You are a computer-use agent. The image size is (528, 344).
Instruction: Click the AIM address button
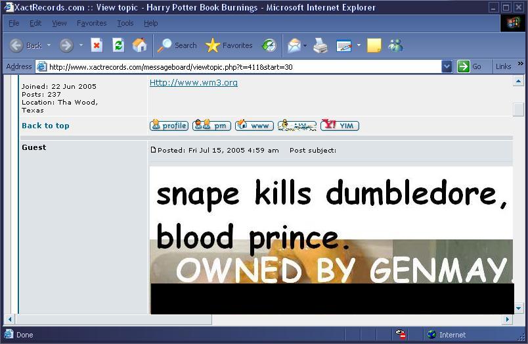click(x=297, y=126)
